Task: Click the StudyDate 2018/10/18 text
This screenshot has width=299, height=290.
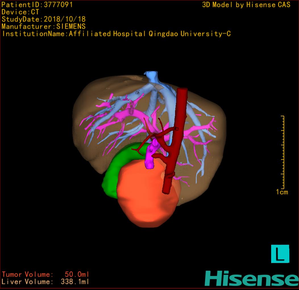Action: [43, 19]
